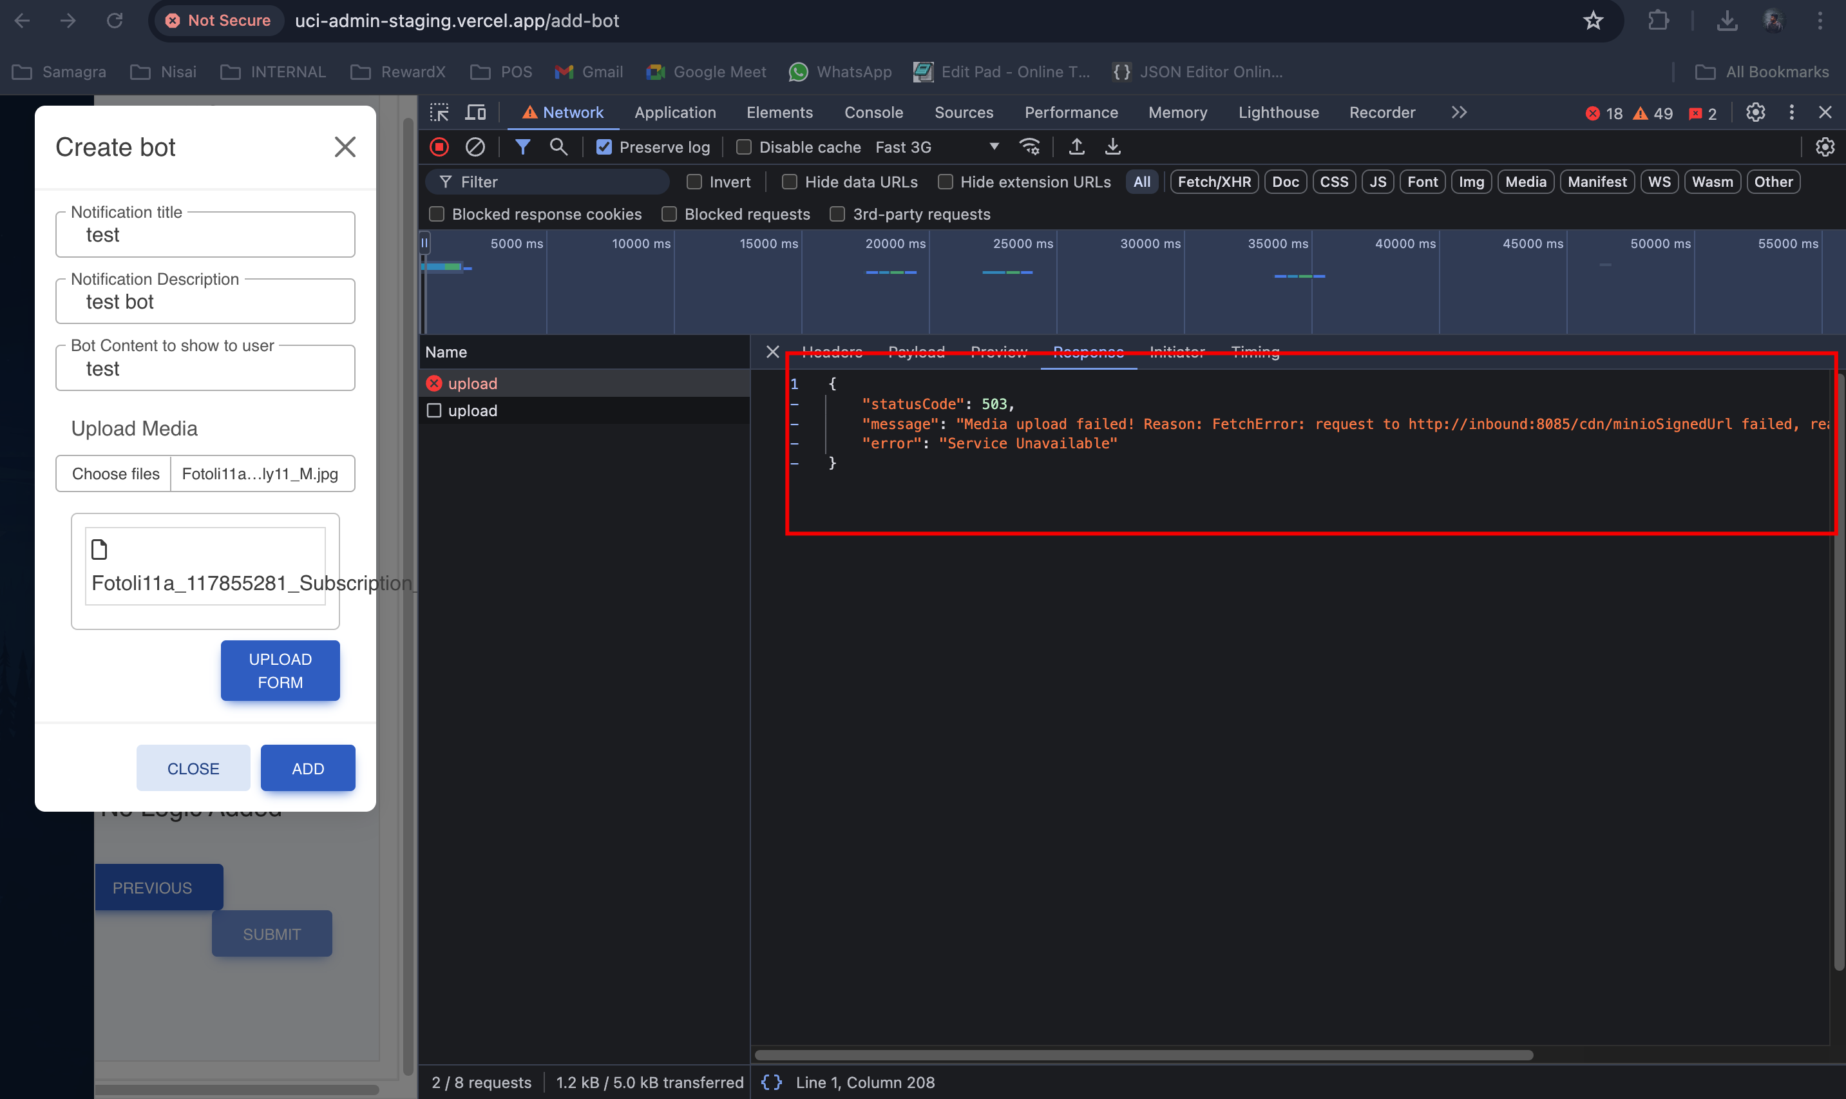
Task: Click the clear network log icon
Action: [475, 146]
